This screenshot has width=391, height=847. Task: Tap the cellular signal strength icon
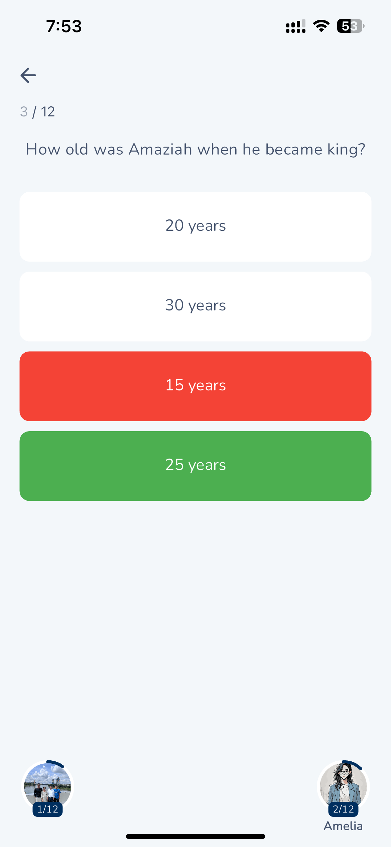[295, 26]
